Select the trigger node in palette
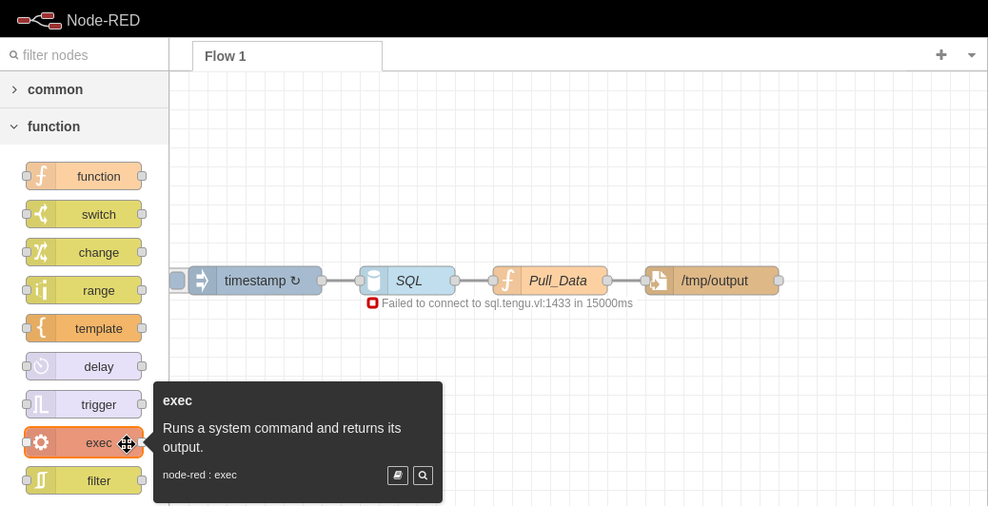The width and height of the screenshot is (988, 506). 84,404
